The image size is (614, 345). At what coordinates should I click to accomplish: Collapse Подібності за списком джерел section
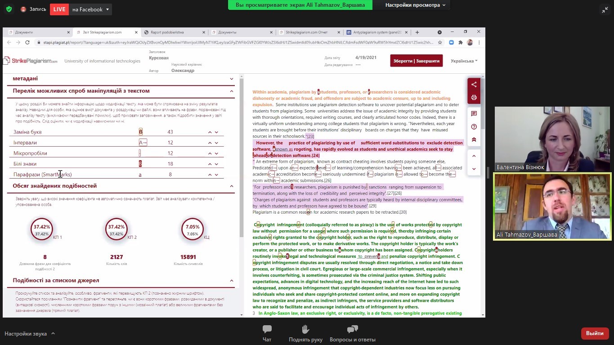click(232, 280)
